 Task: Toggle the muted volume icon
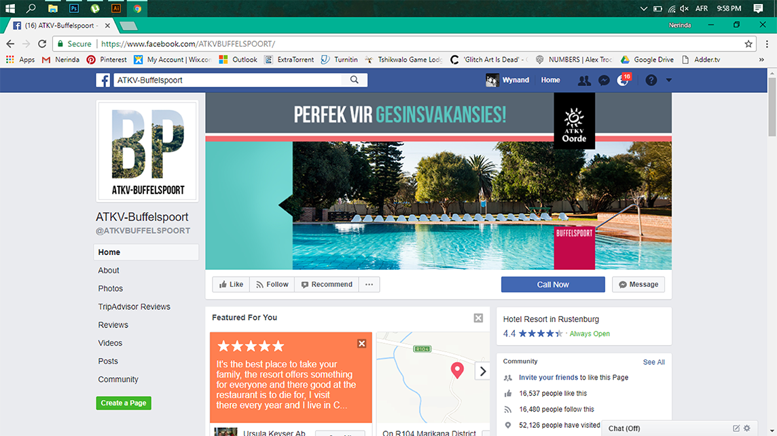click(x=684, y=8)
